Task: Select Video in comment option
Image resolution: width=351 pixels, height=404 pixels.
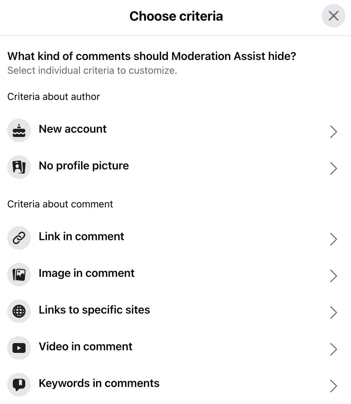Action: click(x=175, y=348)
